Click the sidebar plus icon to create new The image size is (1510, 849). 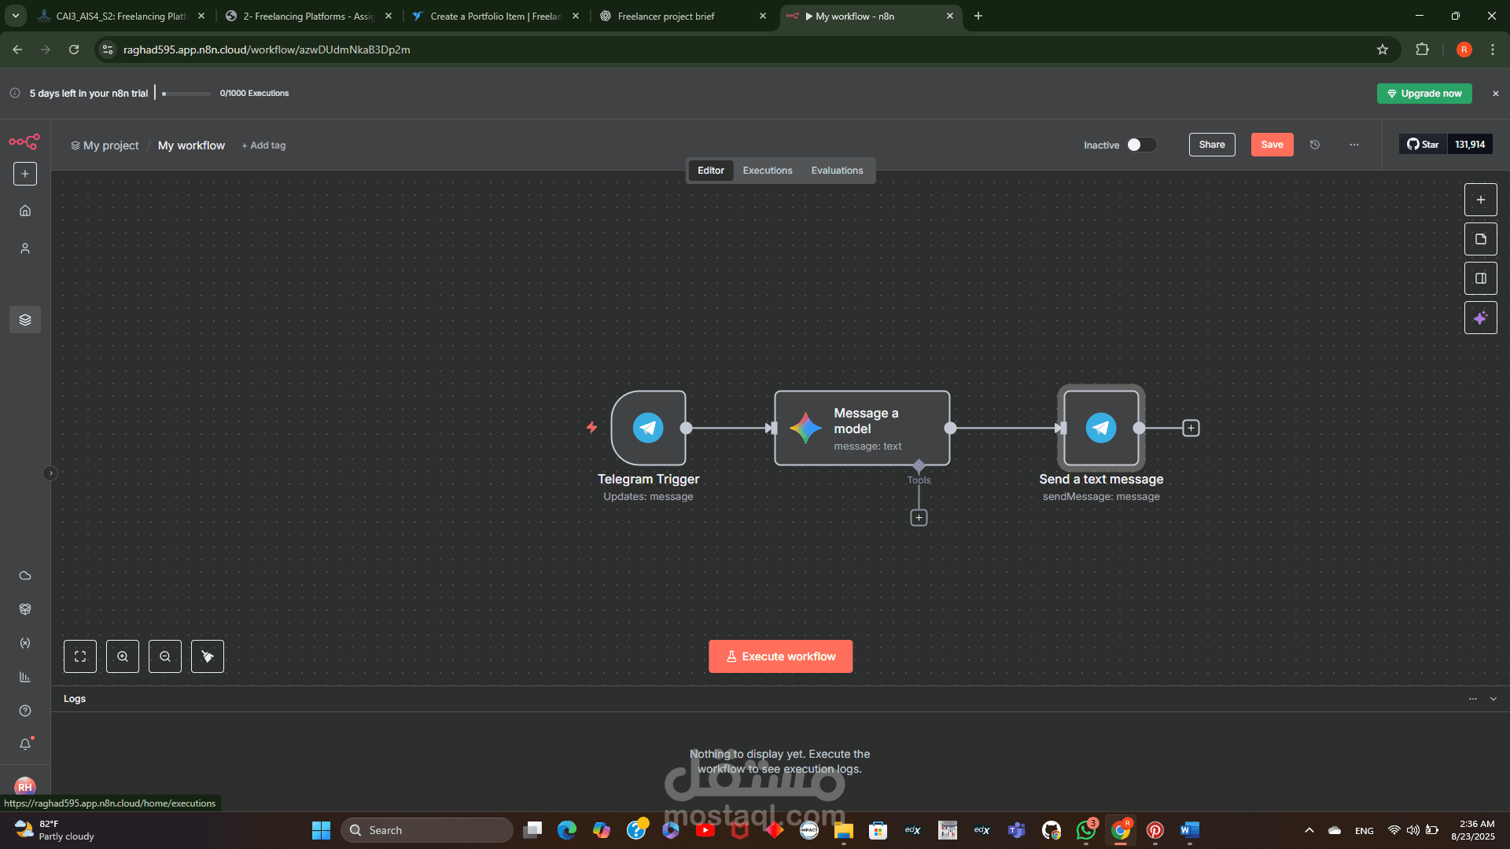[25, 174]
